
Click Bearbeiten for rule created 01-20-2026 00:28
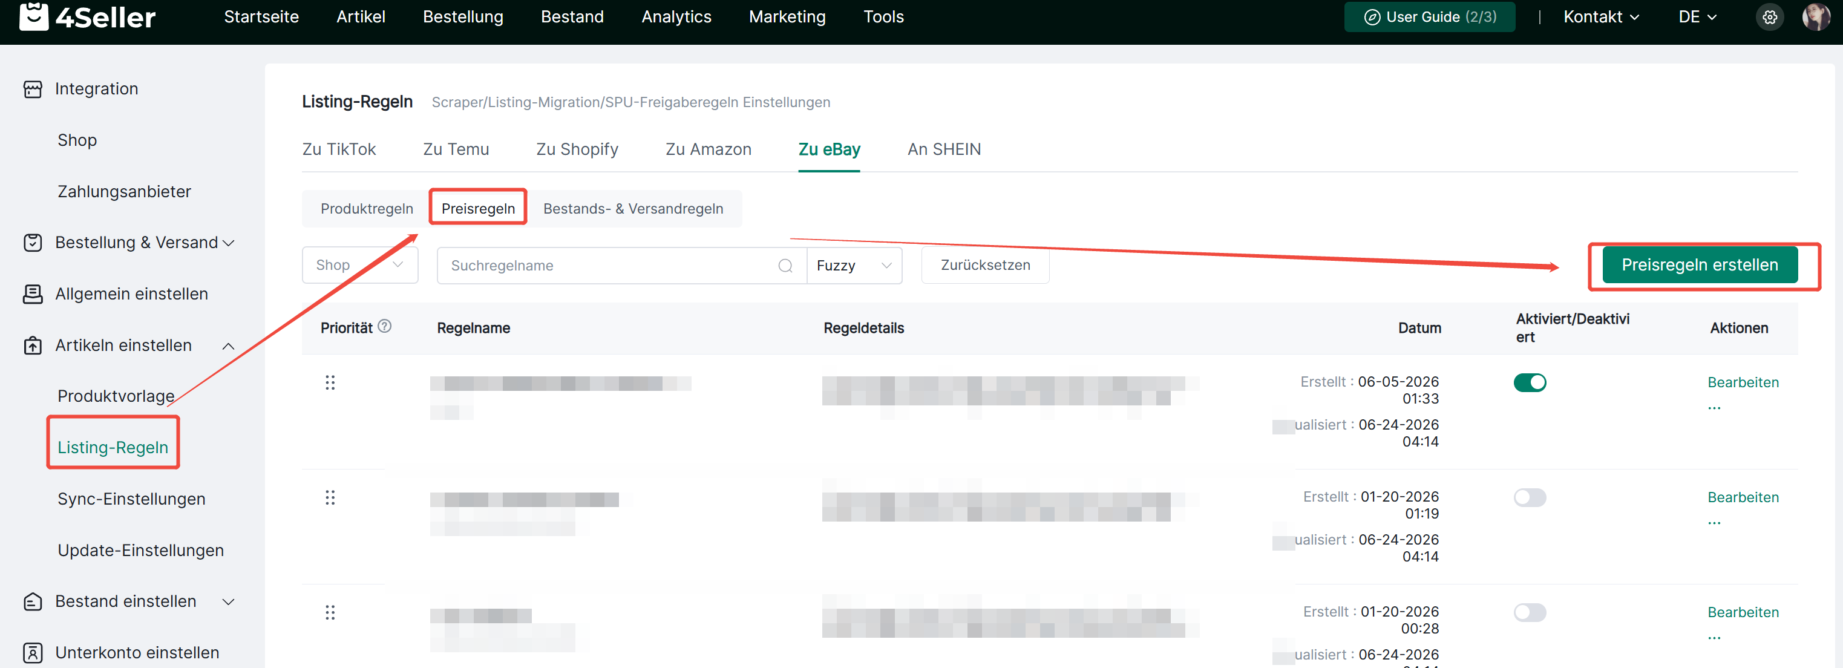(x=1743, y=613)
